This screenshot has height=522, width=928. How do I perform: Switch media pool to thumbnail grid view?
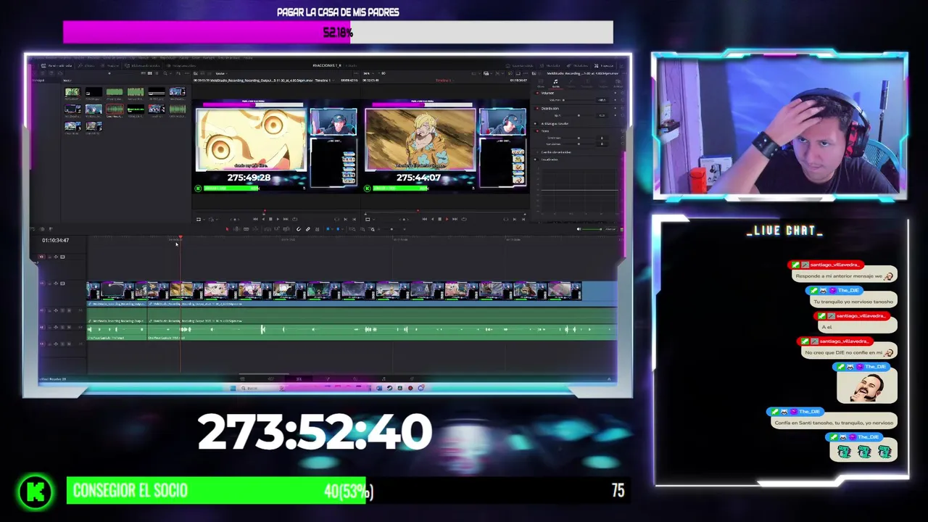[x=150, y=73]
